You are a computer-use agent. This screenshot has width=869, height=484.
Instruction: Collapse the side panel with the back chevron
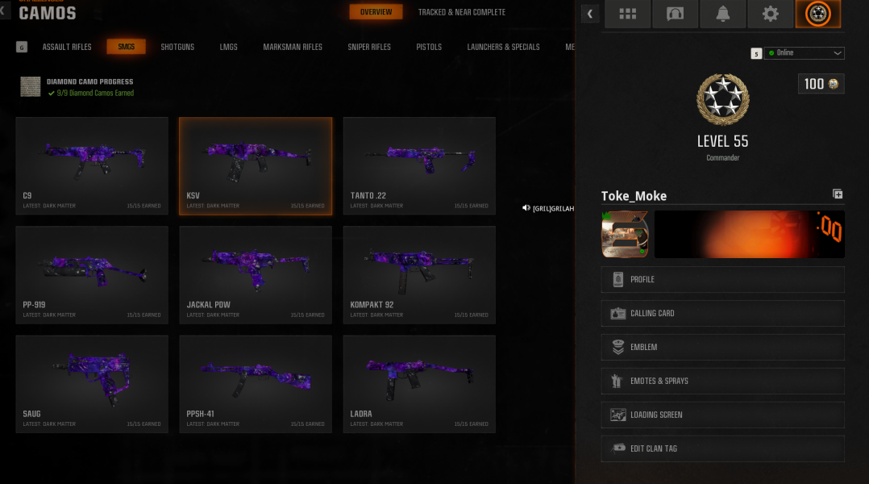point(590,14)
